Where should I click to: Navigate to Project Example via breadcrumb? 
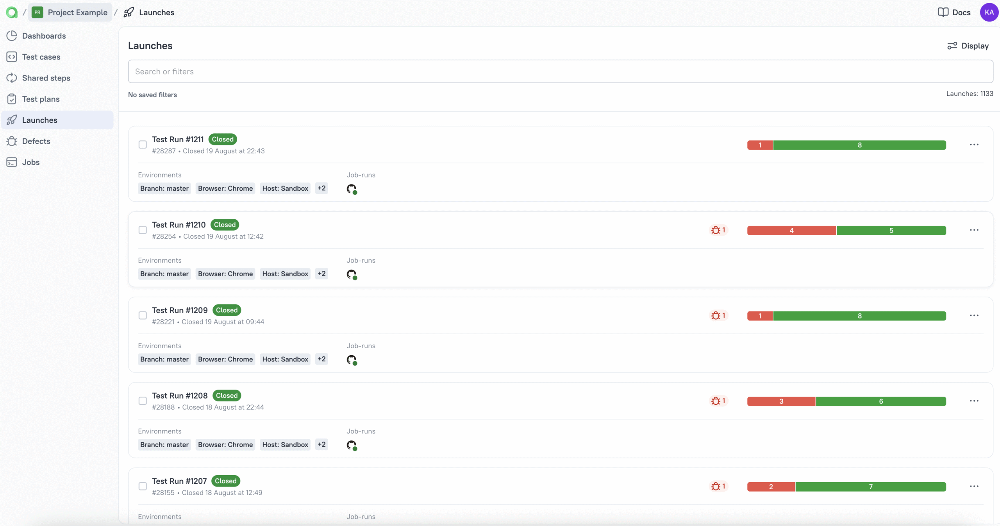[x=78, y=12]
